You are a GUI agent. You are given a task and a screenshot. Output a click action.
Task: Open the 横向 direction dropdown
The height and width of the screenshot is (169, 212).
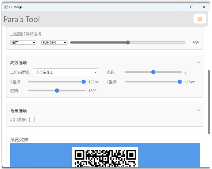pos(23,43)
